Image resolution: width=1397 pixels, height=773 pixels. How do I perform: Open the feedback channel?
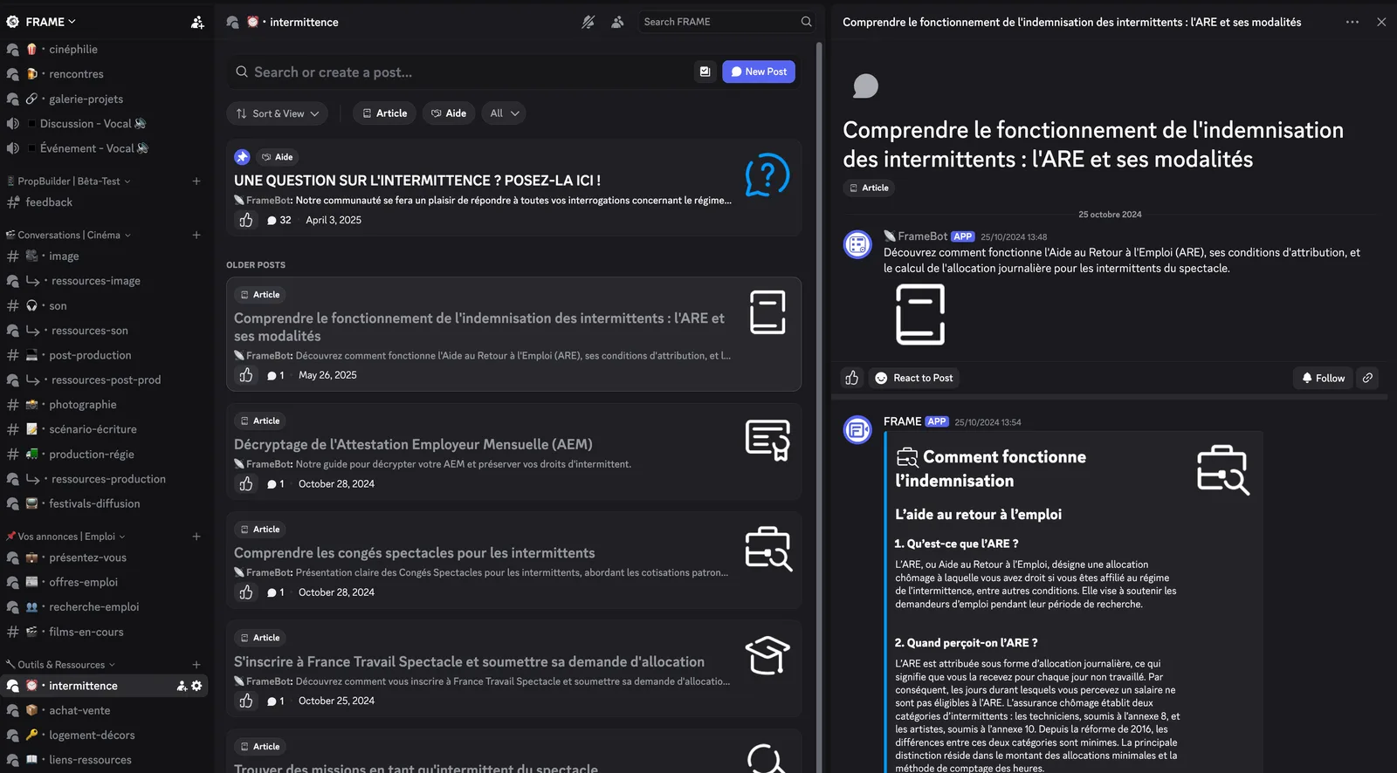tap(105, 202)
